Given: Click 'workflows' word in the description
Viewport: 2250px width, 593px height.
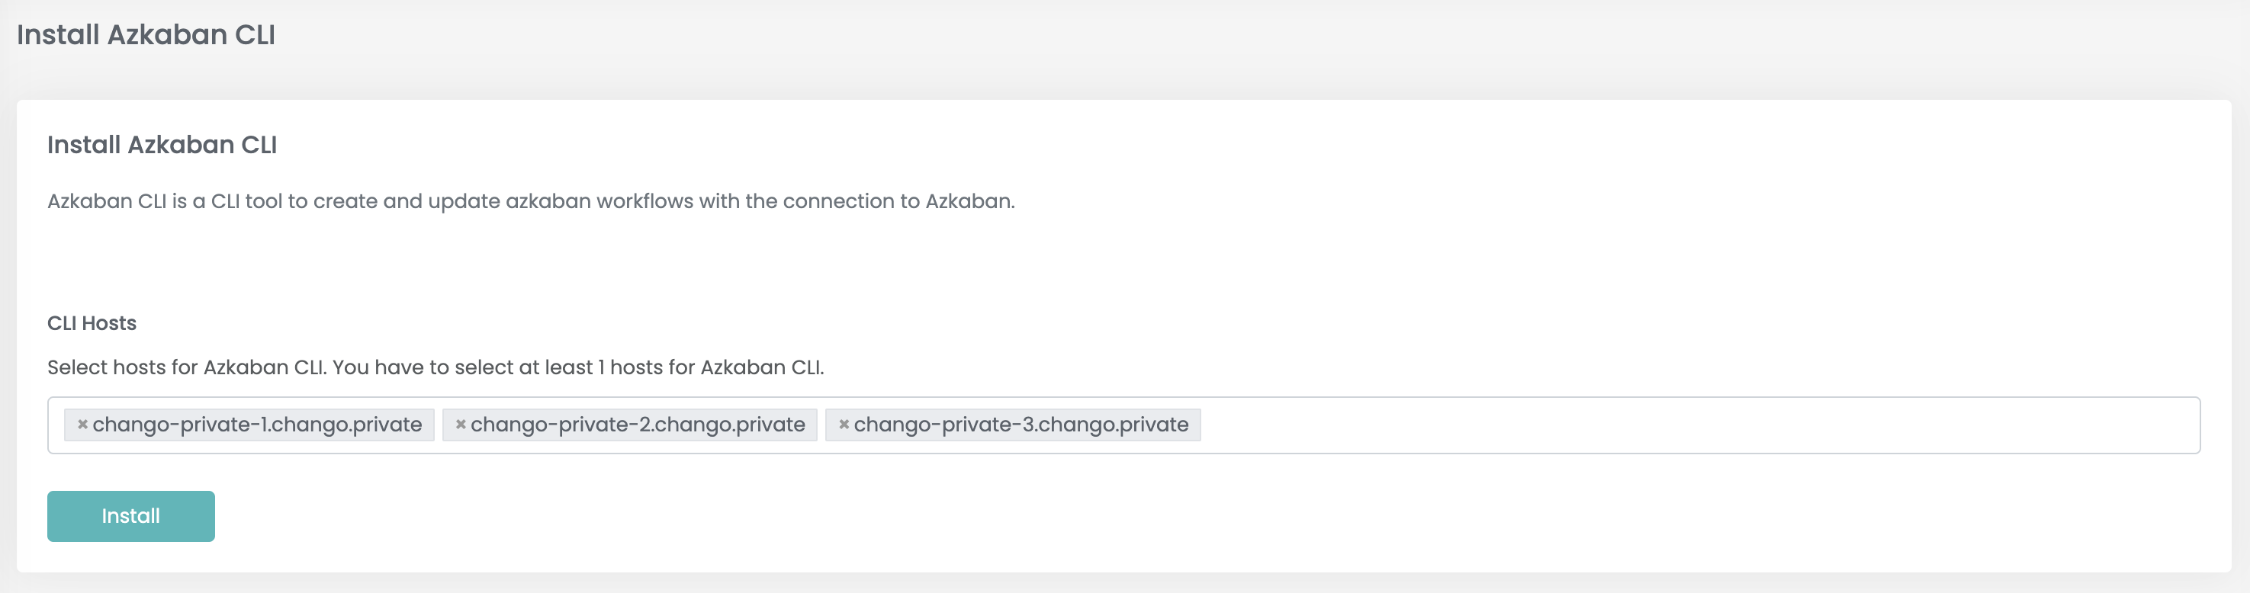Looking at the screenshot, I should 644,201.
